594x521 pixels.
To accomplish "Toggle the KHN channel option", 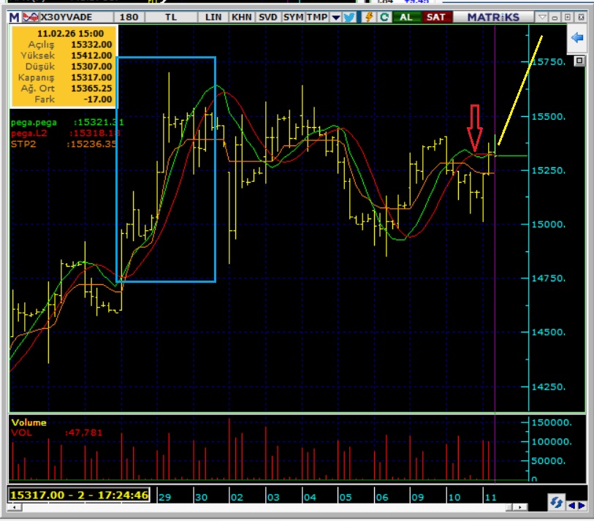I will click(241, 17).
